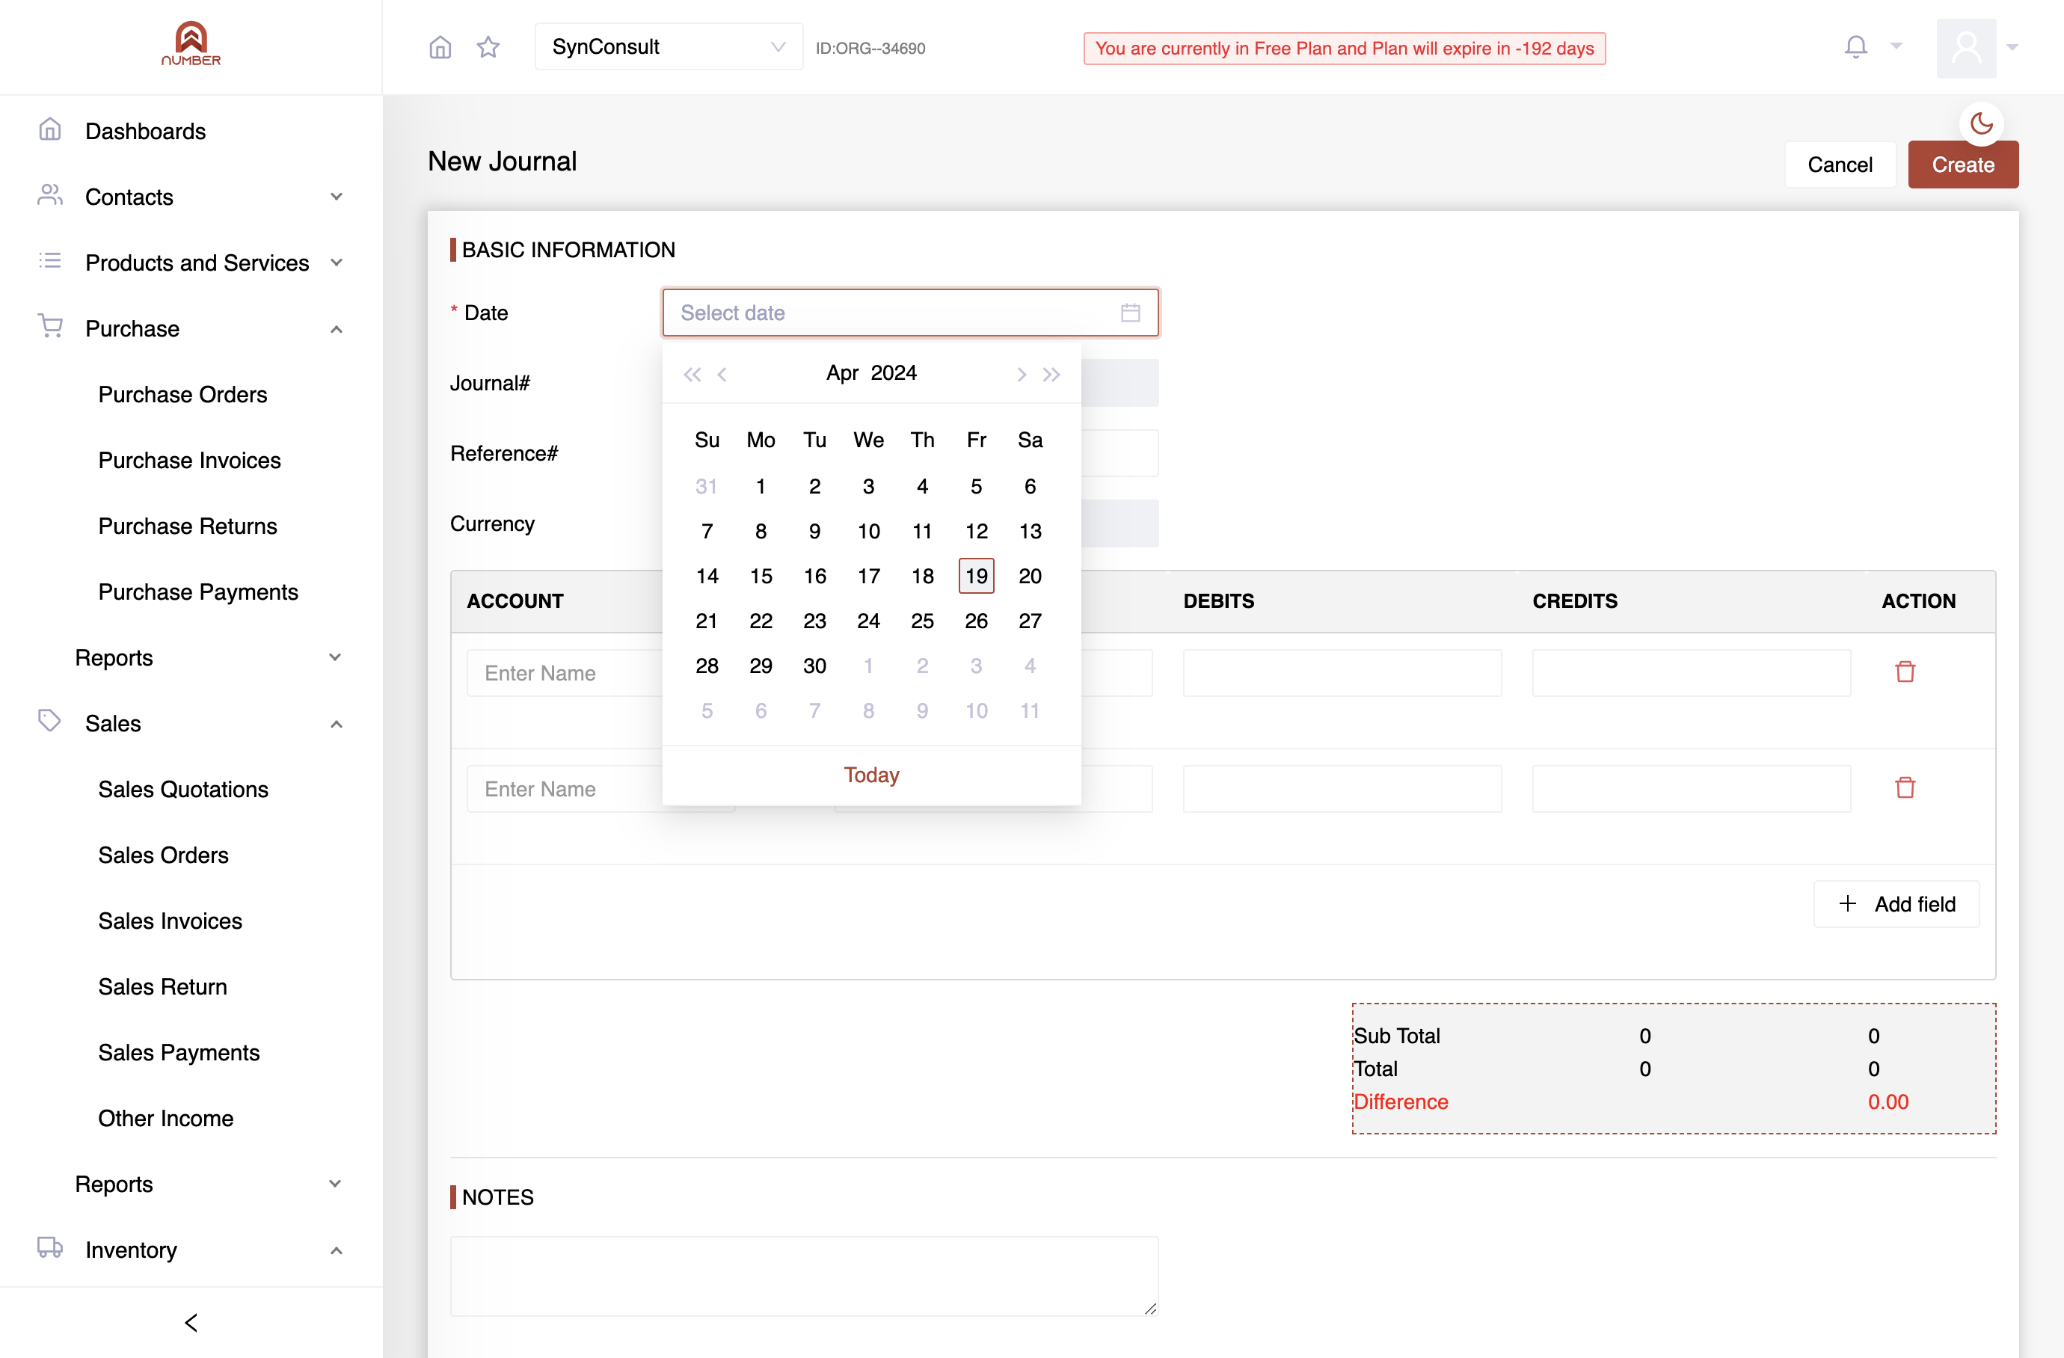Viewport: 2064px width, 1358px height.
Task: Go to next year in calendar
Action: [1051, 374]
